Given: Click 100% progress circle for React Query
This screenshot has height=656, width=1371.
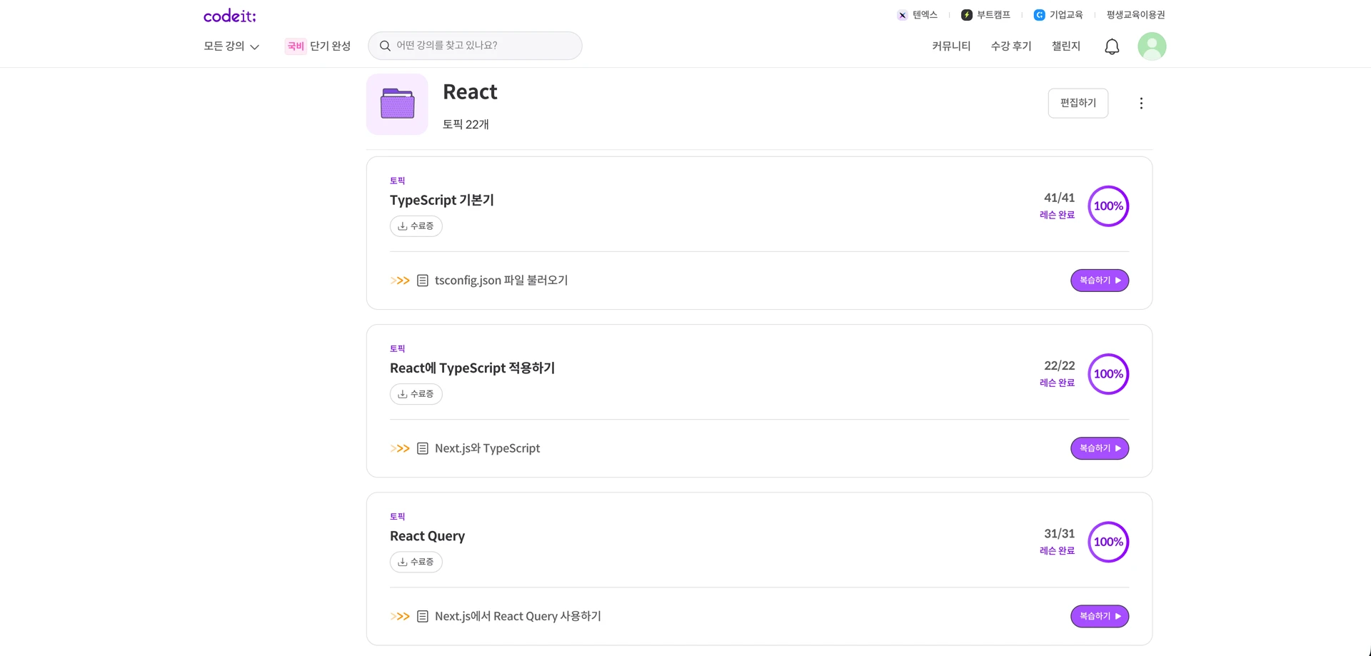Looking at the screenshot, I should click(x=1108, y=542).
